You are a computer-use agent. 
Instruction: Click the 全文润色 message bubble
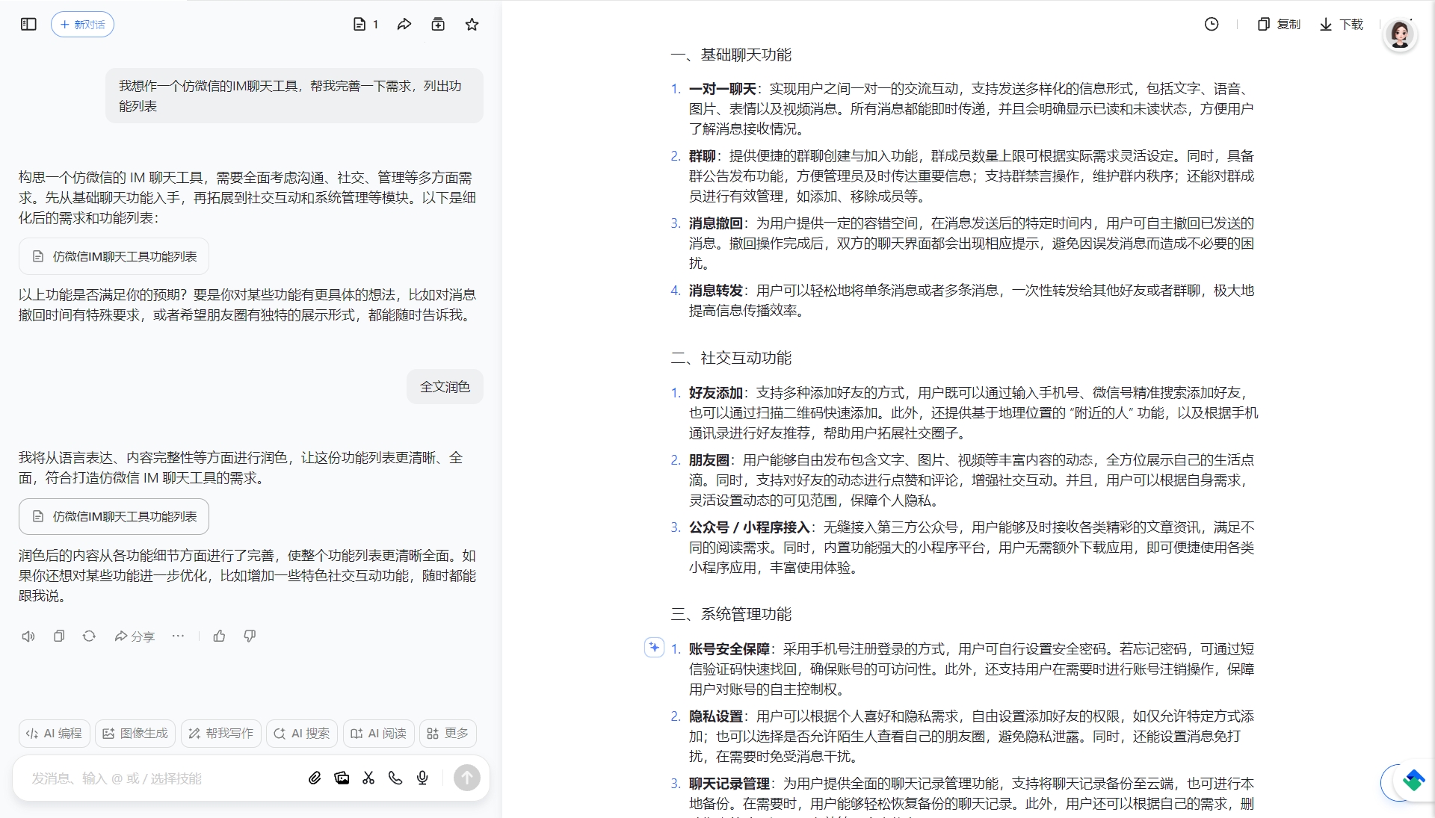[x=445, y=386]
